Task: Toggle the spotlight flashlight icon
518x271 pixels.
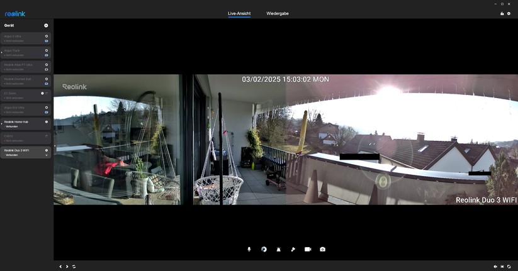Action: coord(293,249)
